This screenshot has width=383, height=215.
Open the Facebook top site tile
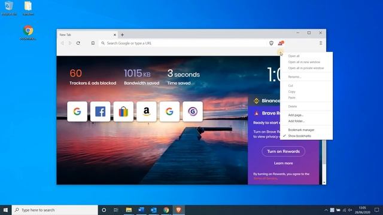point(100,112)
